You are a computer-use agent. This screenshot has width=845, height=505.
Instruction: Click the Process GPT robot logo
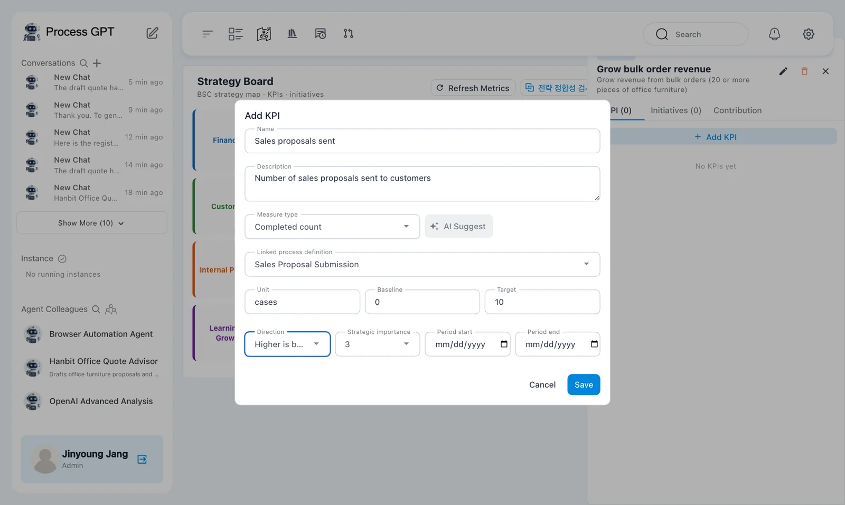(32, 32)
